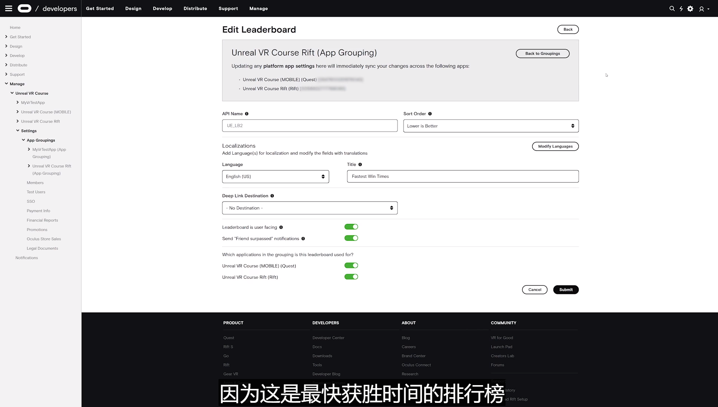The height and width of the screenshot is (407, 718).
Task: Expand Unreal VR Course Rift tree node
Action: [x=18, y=121]
